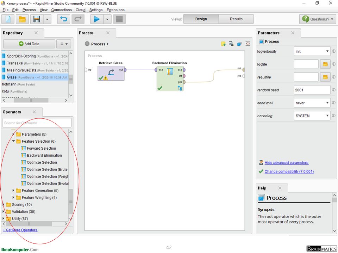Expand the Scoring (10) folder
The width and height of the screenshot is (338, 253).
click(3, 205)
